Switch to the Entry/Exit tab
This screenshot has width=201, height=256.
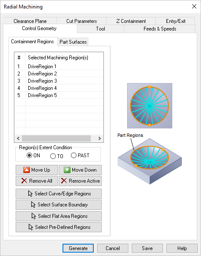pos(176,21)
